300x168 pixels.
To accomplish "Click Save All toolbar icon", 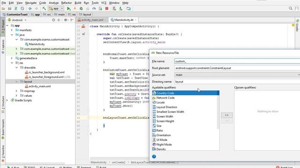I will tap(9, 8).
